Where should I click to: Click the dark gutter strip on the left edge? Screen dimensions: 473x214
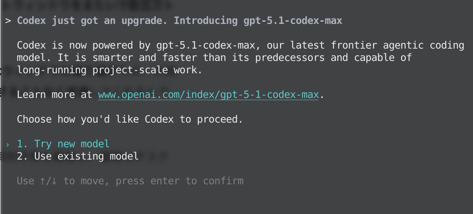click(2, 109)
